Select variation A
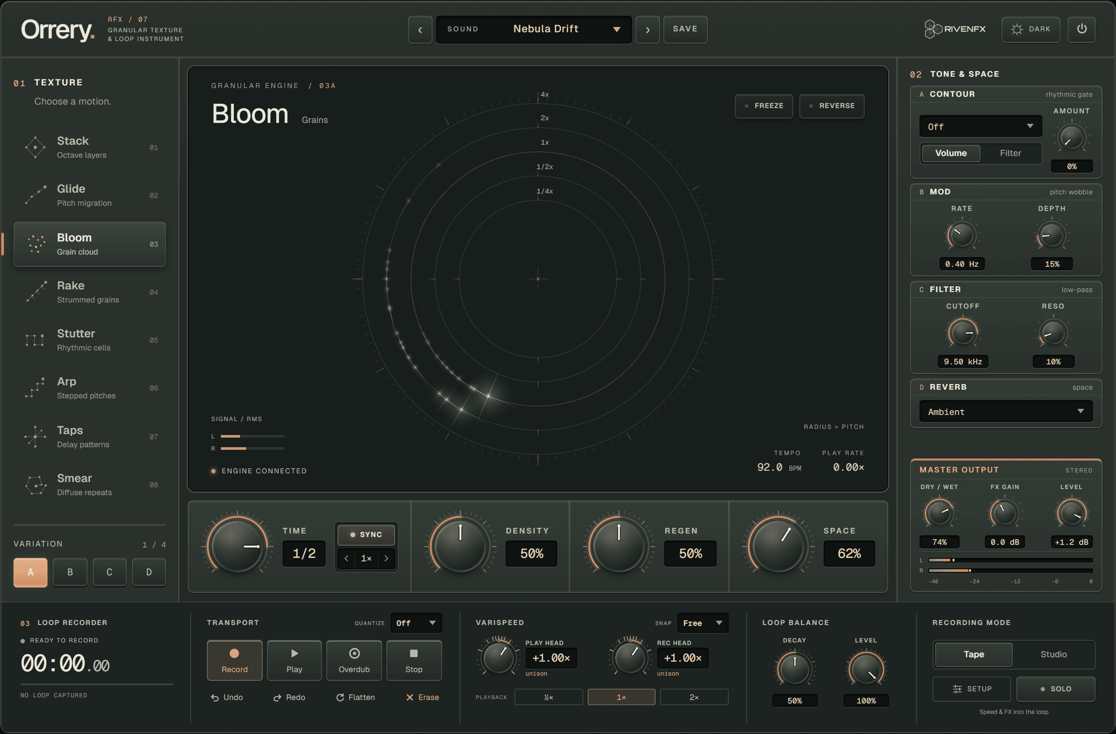 pyautogui.click(x=30, y=573)
